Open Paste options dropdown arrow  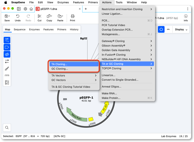pyautogui.click(x=63, y=16)
